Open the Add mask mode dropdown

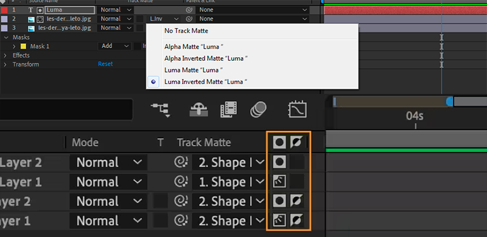114,46
